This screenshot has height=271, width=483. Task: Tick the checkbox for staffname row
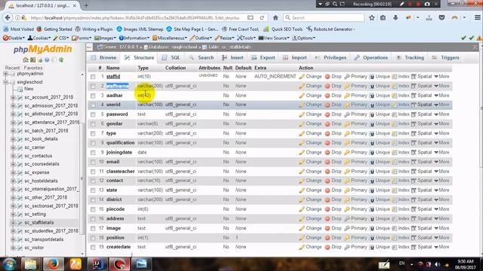[x=93, y=87]
